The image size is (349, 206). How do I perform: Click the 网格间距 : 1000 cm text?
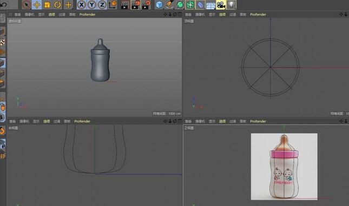pyautogui.click(x=167, y=114)
